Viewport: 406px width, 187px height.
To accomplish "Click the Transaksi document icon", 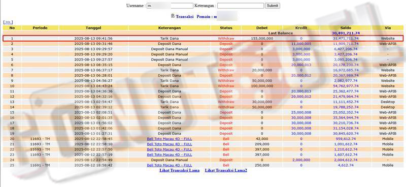I will [x=173, y=16].
